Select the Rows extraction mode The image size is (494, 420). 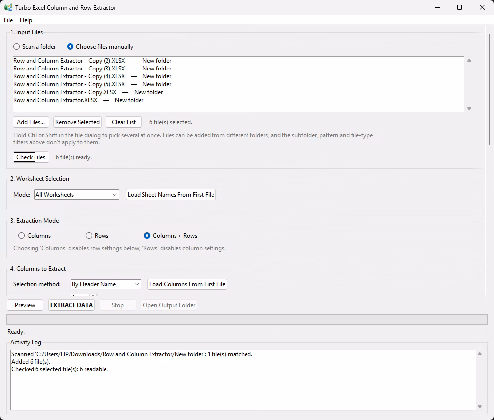click(97, 235)
